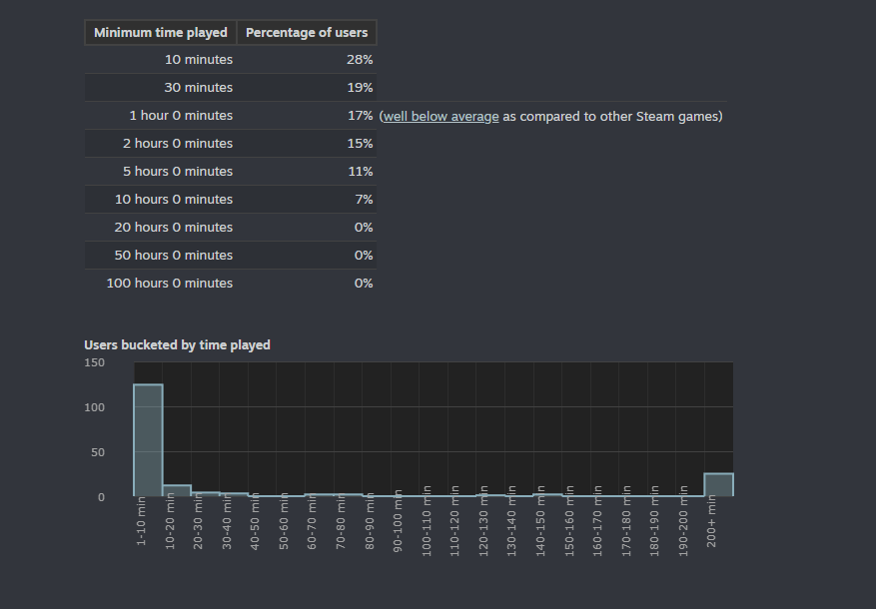Screen dimensions: 876x609
Task: Click the 19% percentage value
Action: click(360, 87)
